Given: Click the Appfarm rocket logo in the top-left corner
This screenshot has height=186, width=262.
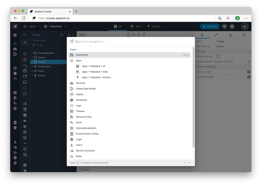Looking at the screenshot, I should (15, 26).
